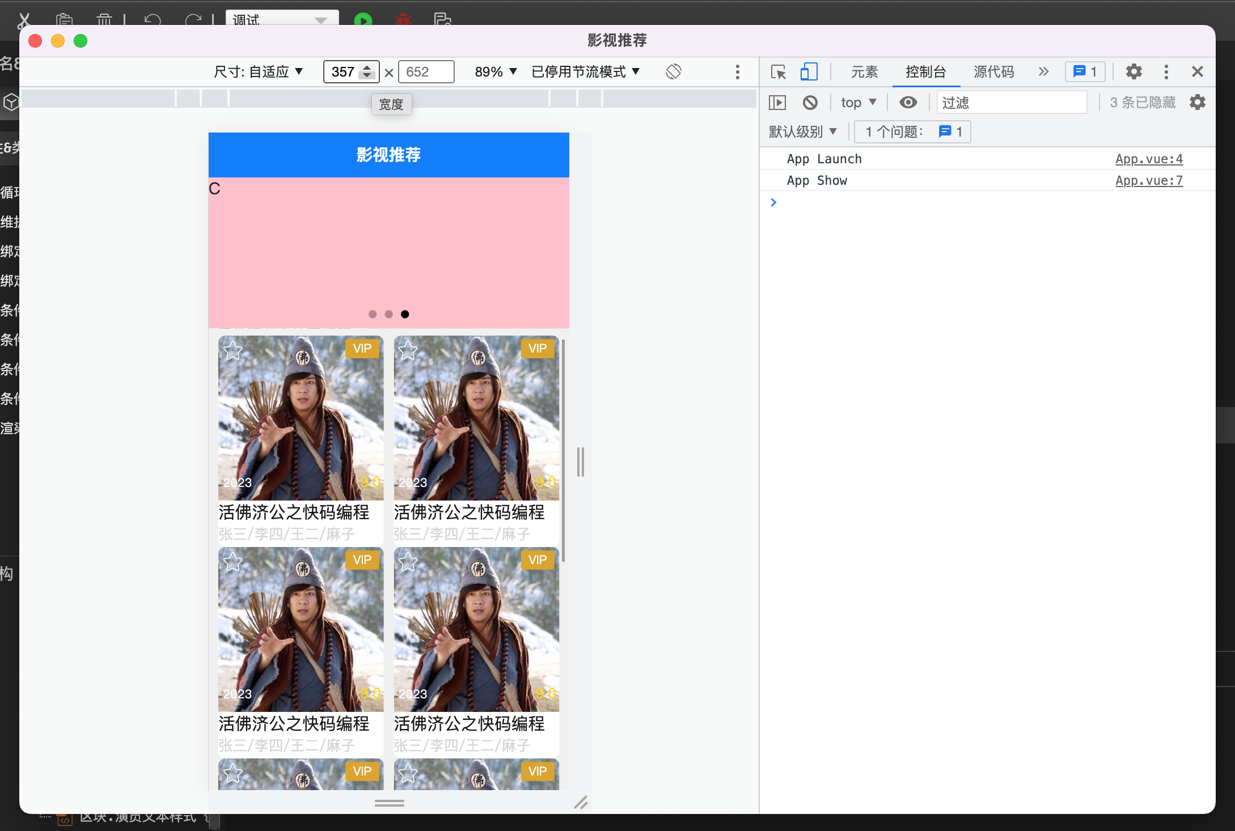Image resolution: width=1235 pixels, height=831 pixels.
Task: Open App.vue:7 source link
Action: [1149, 181]
